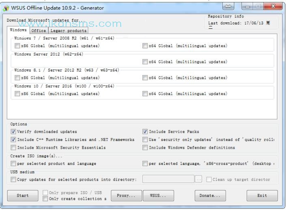Close the WSUS Offline Update window
The height and width of the screenshot is (210, 287).
click(273, 6)
